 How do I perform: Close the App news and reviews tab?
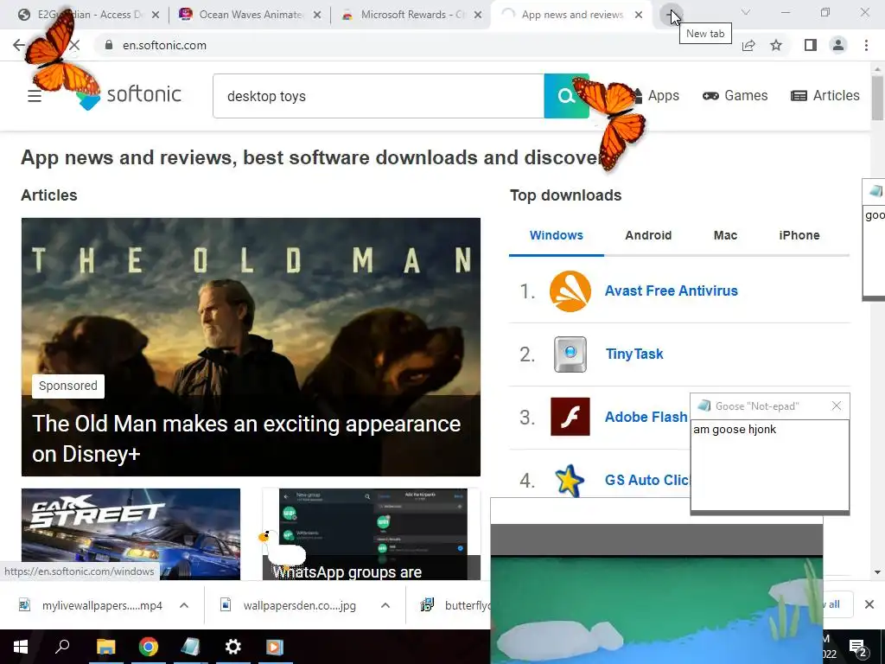pyautogui.click(x=639, y=16)
